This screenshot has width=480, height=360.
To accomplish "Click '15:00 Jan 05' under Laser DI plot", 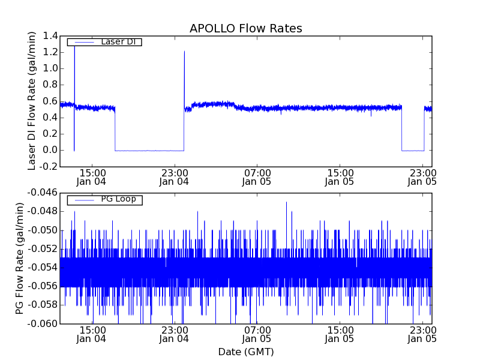I will coord(340,178).
